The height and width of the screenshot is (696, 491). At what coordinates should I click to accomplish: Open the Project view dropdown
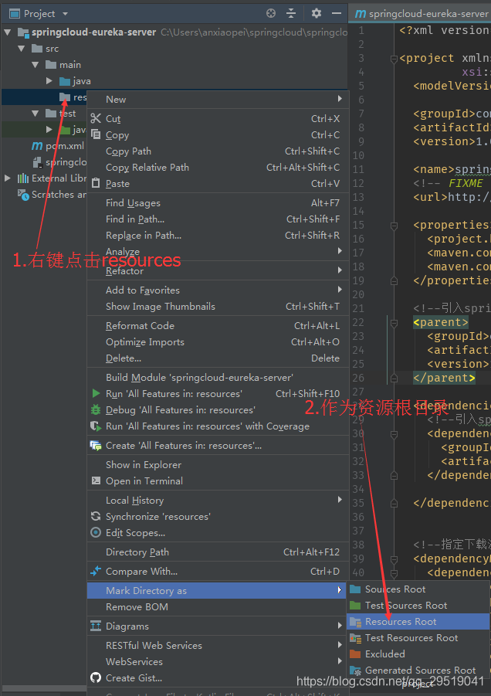pyautogui.click(x=65, y=14)
